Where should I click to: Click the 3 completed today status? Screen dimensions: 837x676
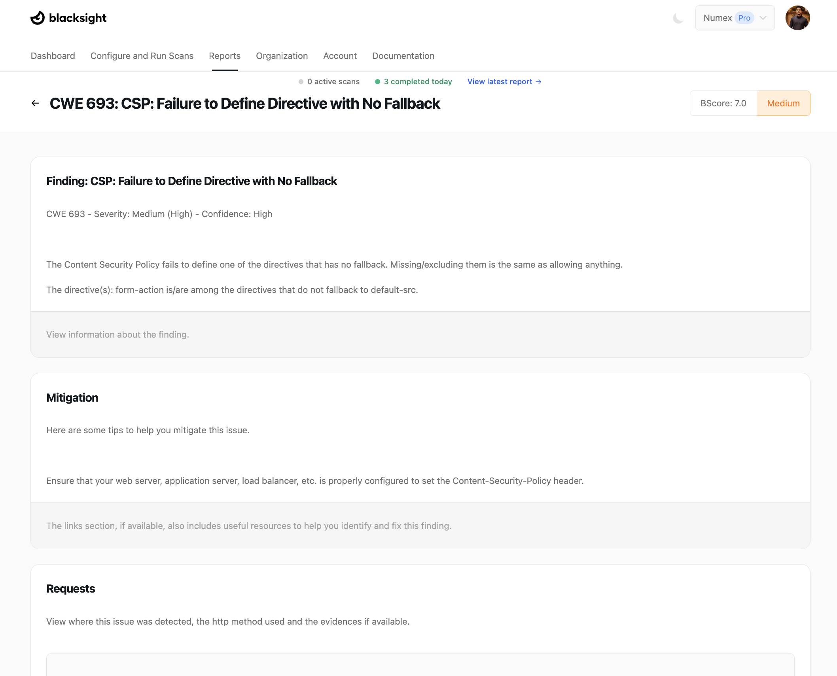[x=418, y=82]
